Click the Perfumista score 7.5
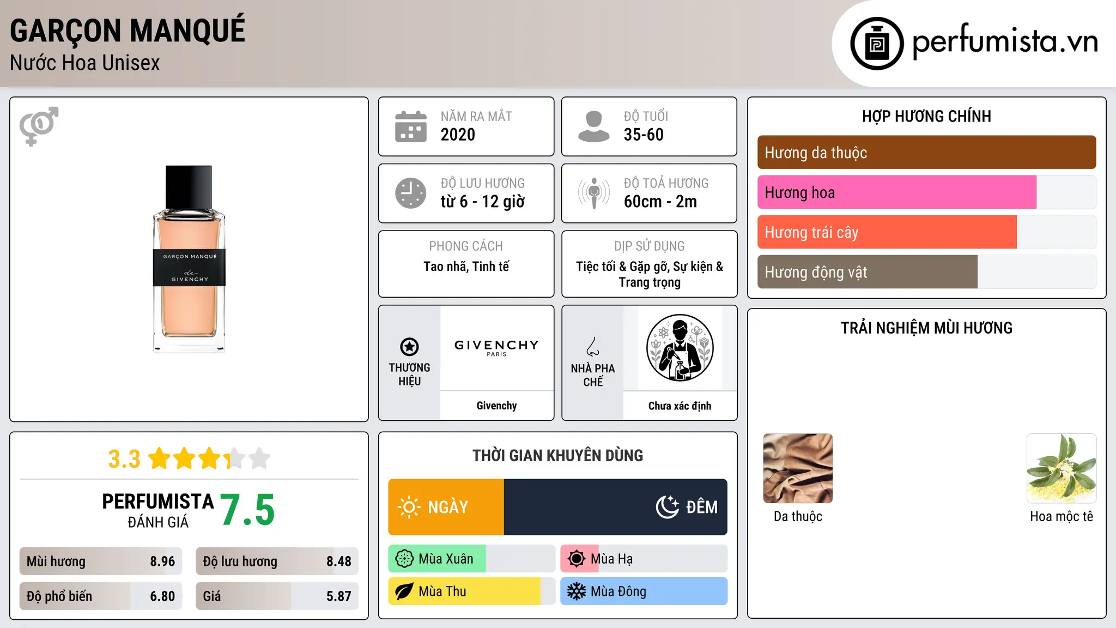This screenshot has height=628, width=1116. [x=247, y=510]
